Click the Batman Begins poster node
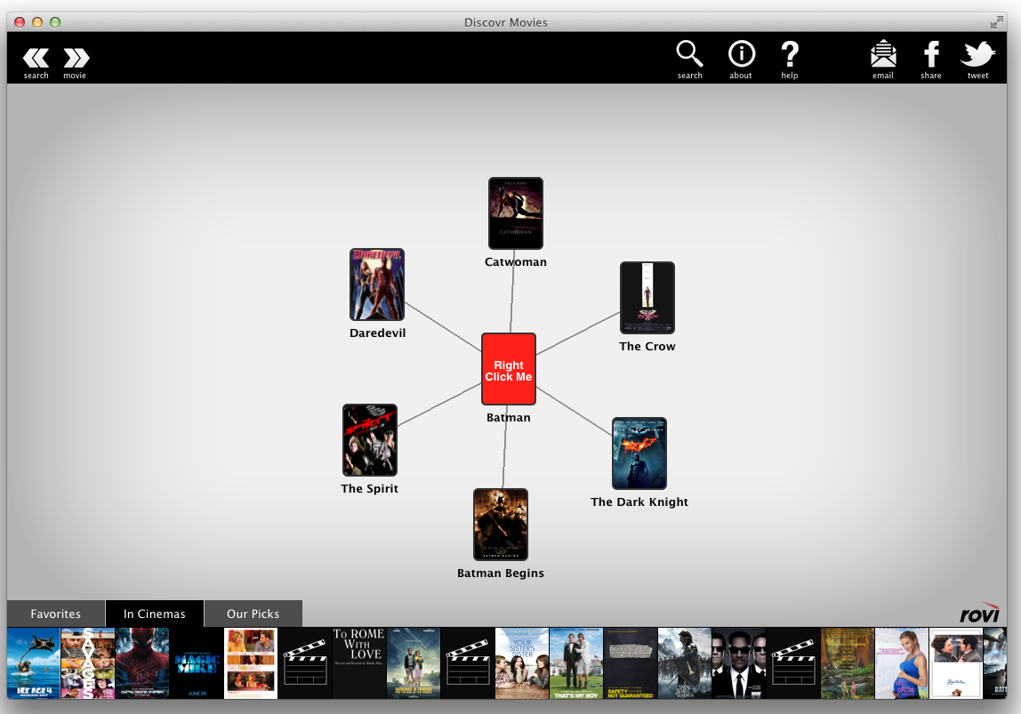 tap(501, 525)
